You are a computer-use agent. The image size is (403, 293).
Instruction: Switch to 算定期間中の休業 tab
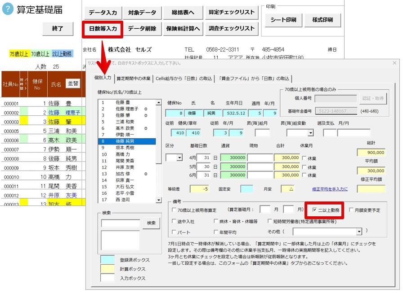click(x=134, y=79)
